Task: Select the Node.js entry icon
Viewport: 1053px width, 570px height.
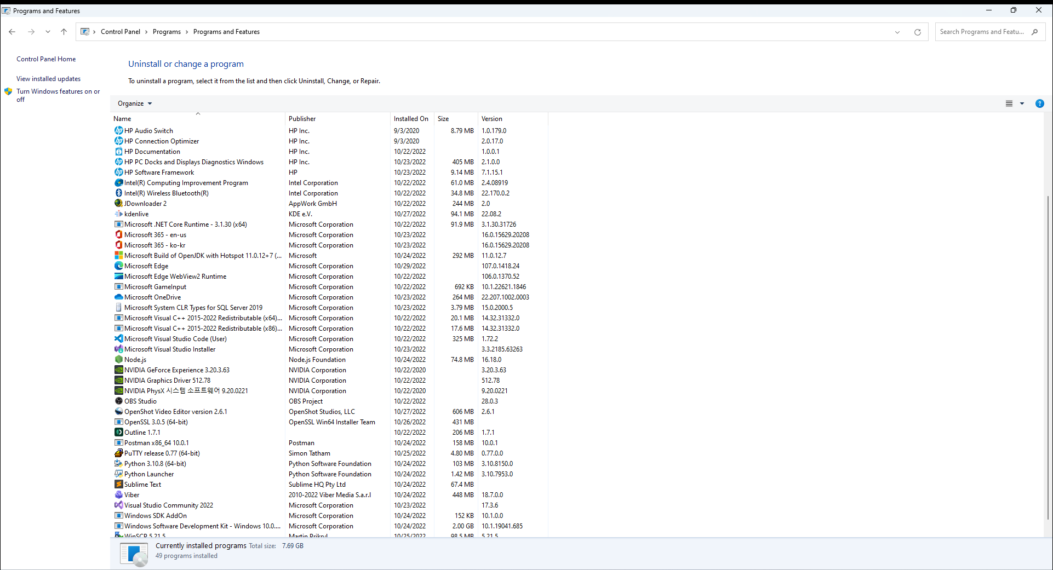Action: 119,359
